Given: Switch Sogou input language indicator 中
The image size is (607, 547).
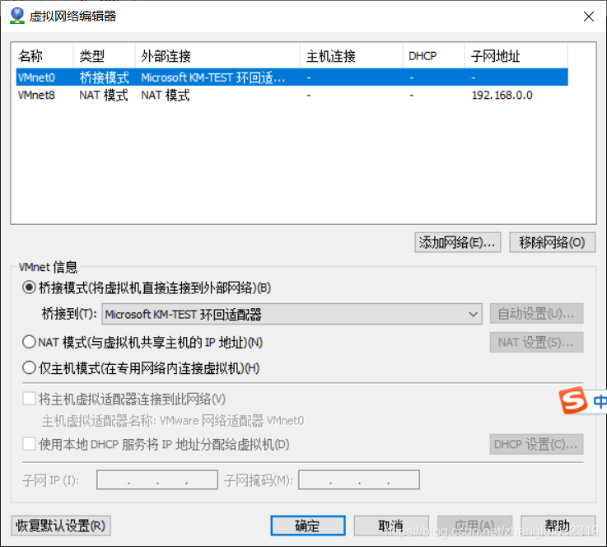Looking at the screenshot, I should (x=600, y=401).
